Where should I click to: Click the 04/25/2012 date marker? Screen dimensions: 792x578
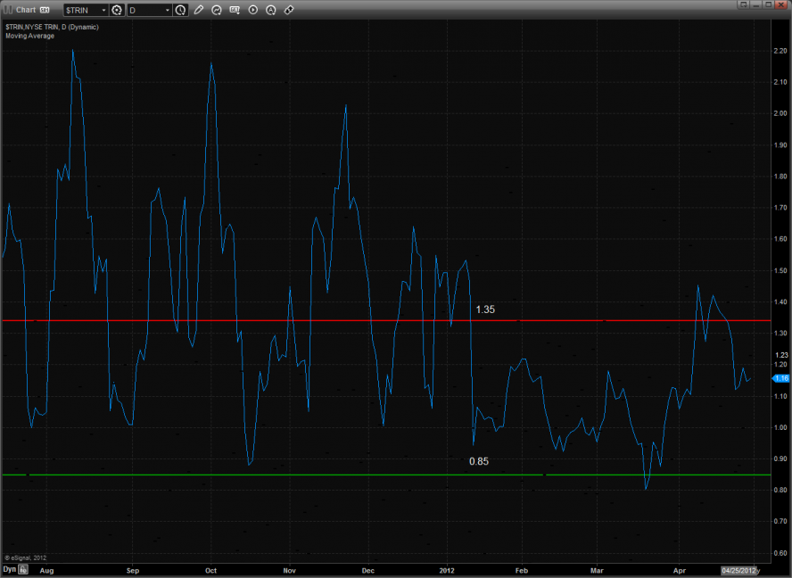pyautogui.click(x=738, y=569)
